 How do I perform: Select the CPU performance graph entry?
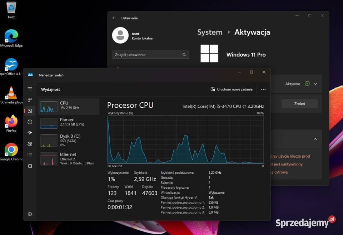click(x=69, y=107)
